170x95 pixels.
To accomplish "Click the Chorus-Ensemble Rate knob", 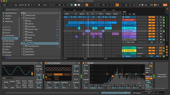I will [49, 85].
